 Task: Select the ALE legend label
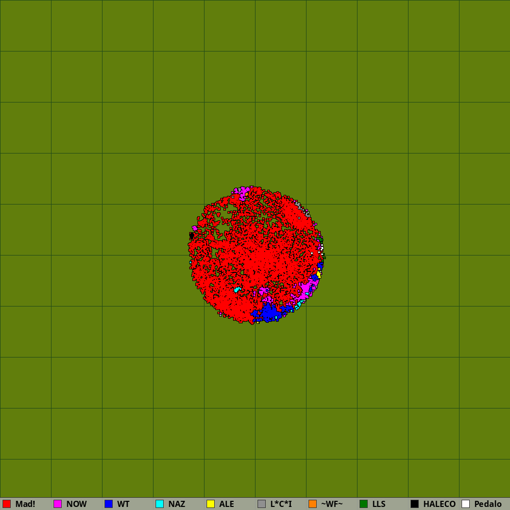coord(226,504)
